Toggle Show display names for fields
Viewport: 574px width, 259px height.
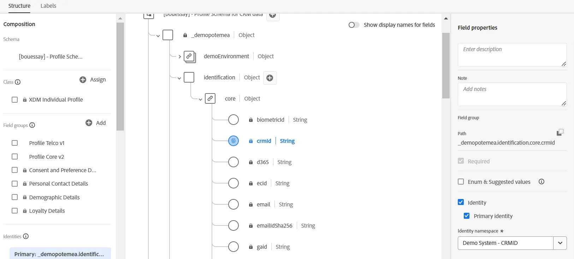[x=354, y=25]
